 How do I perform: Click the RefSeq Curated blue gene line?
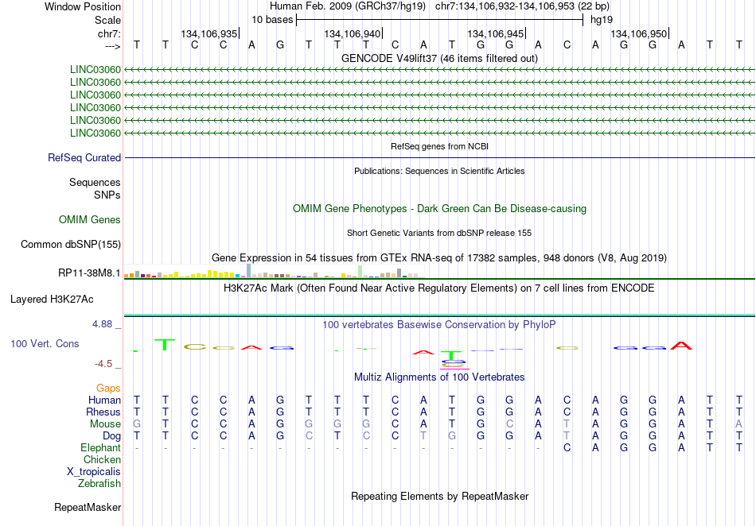tap(439, 158)
